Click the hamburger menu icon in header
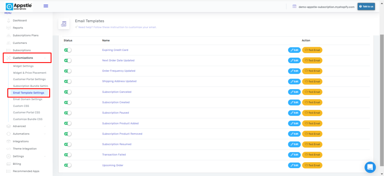This screenshot has height=176, width=384. coord(46,6)
